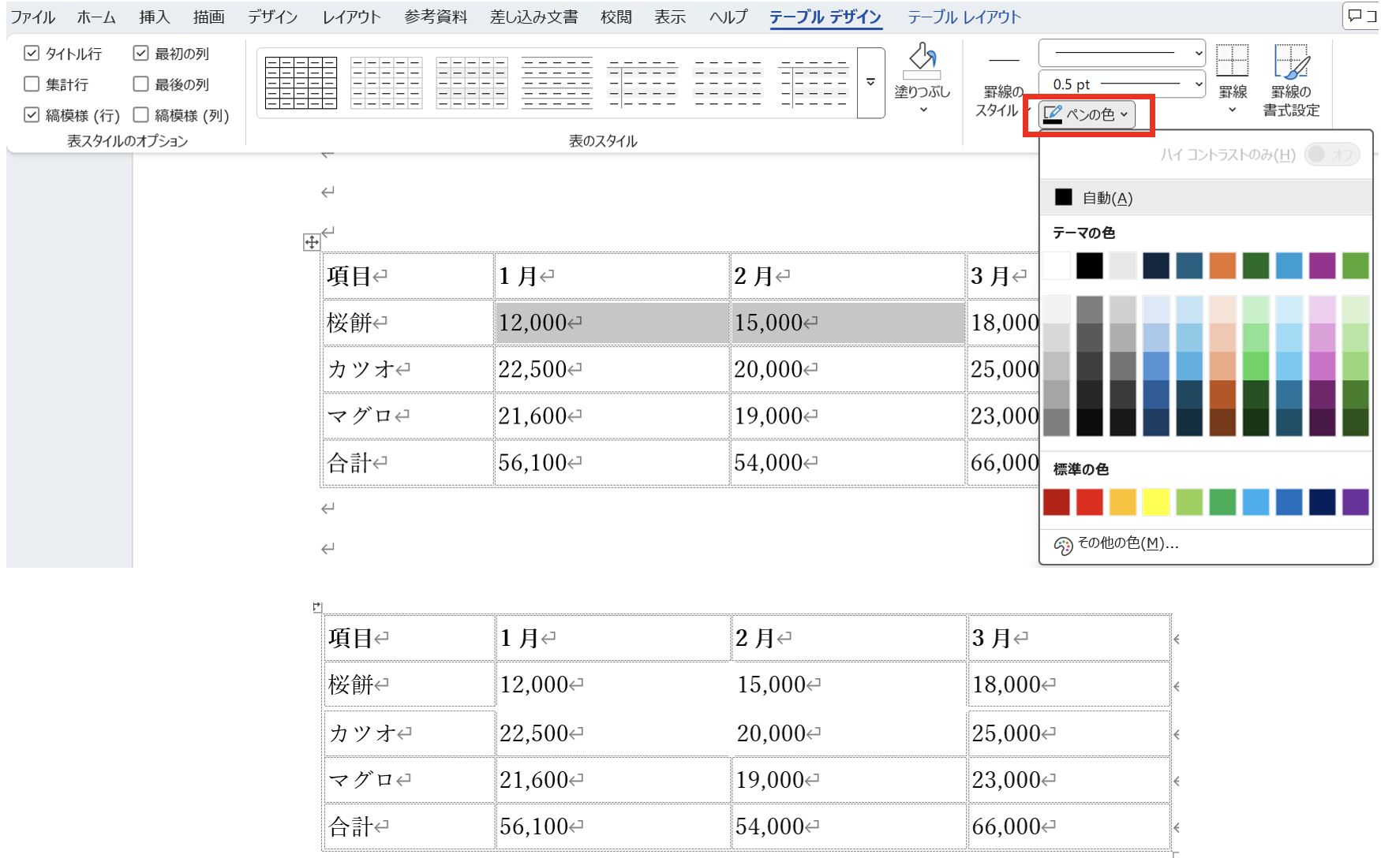This screenshot has width=1381, height=858.
Task: Click the 塗りつぶし shading paint bucket icon
Action: (922, 60)
